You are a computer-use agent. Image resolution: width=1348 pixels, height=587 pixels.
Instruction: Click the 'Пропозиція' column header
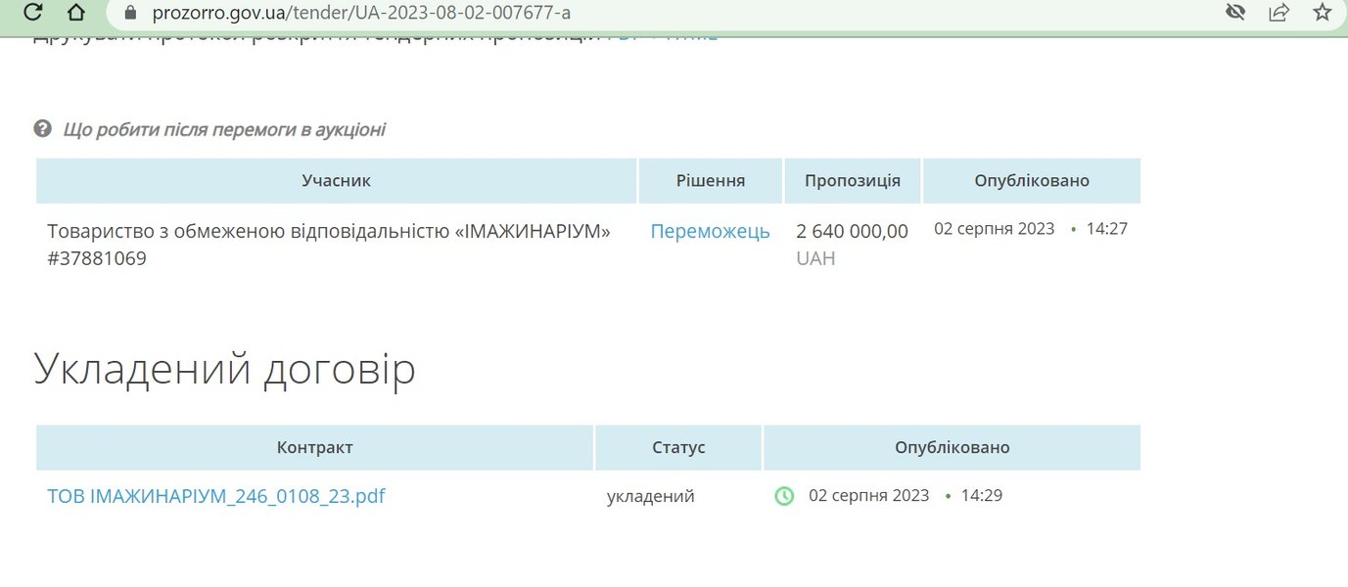(852, 181)
